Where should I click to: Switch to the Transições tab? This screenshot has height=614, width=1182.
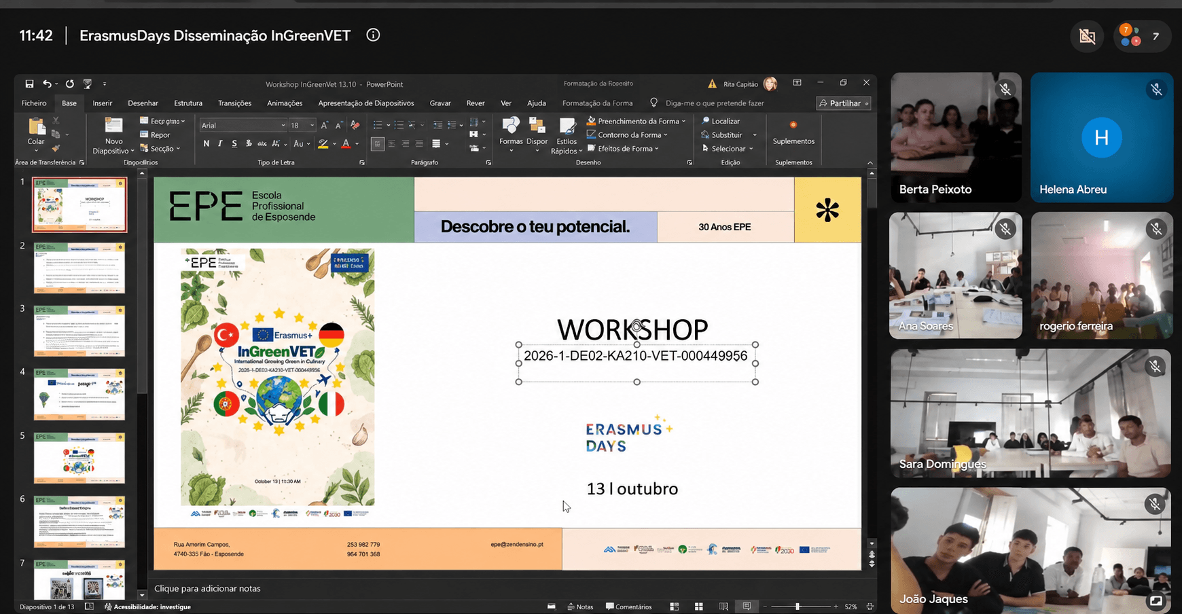pyautogui.click(x=234, y=103)
